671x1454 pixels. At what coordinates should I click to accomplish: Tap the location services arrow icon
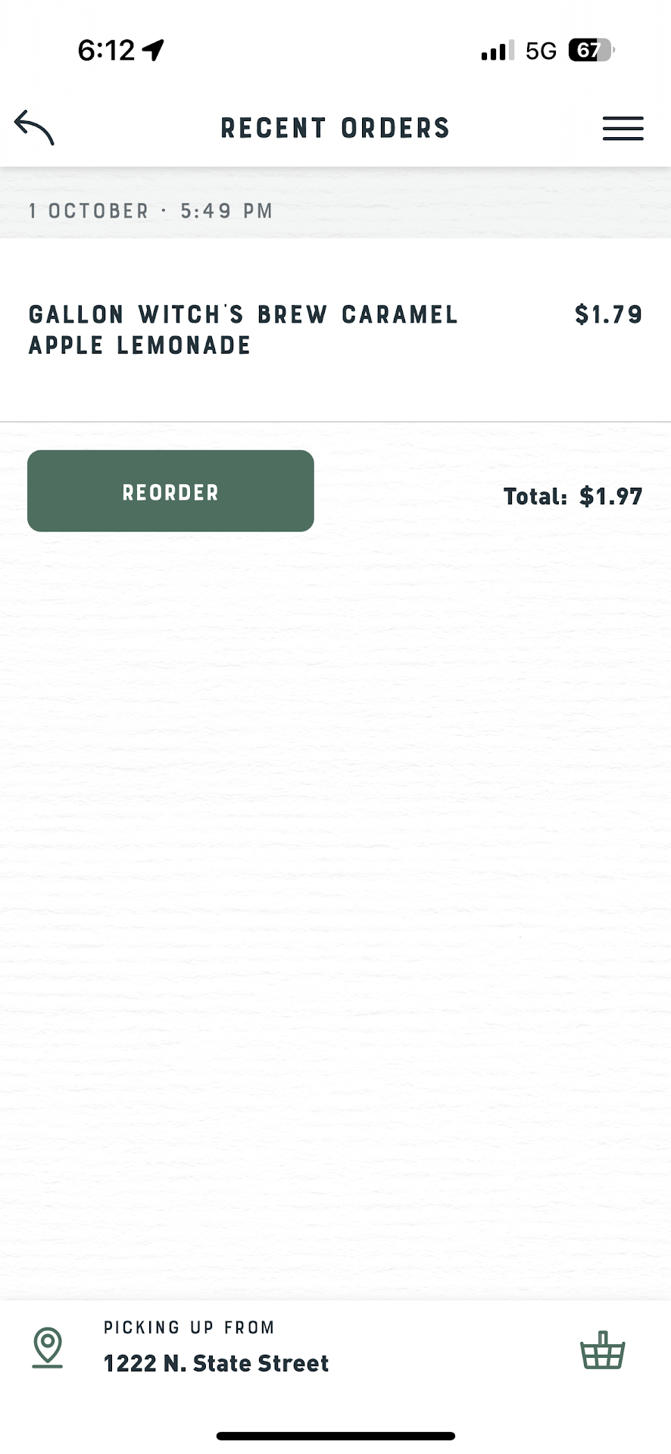(x=154, y=50)
